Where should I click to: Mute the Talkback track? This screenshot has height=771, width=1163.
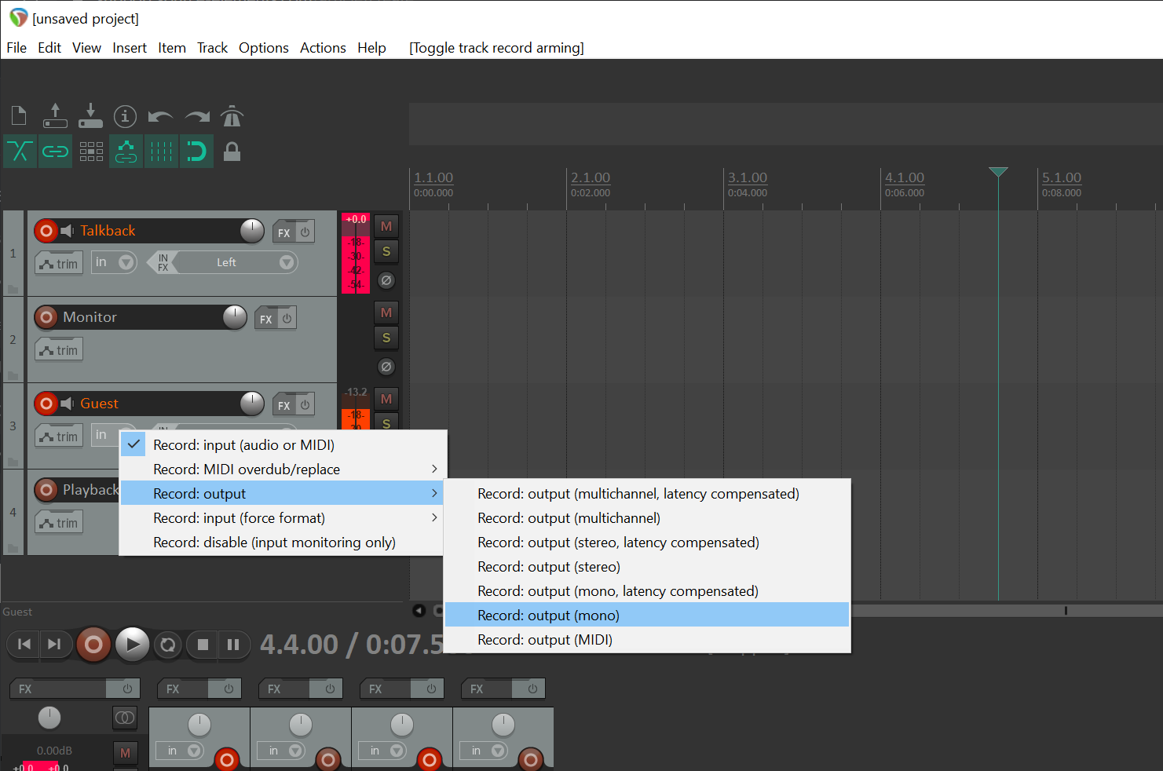386,227
